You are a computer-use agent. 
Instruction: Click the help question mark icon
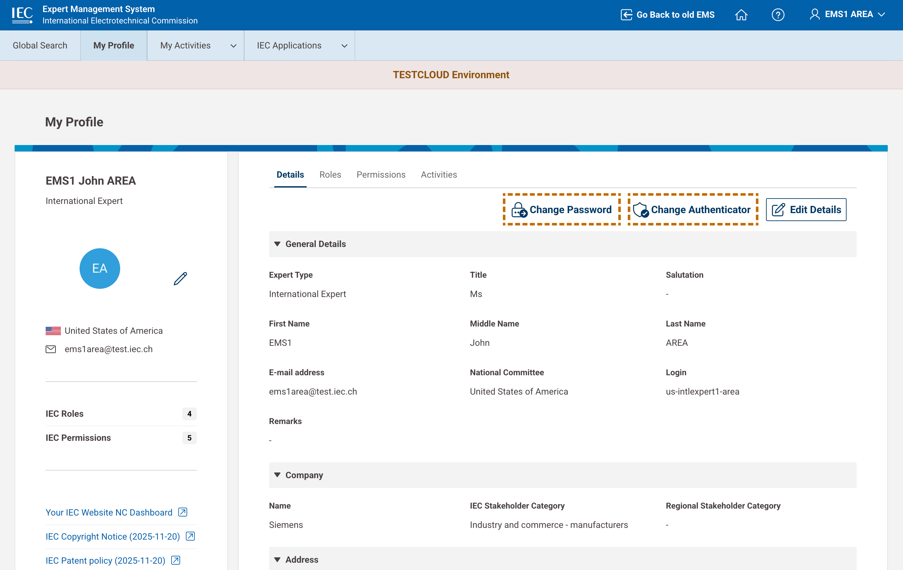778,15
